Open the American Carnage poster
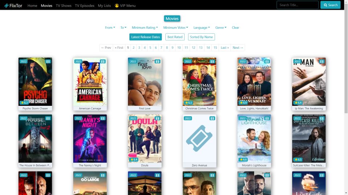The image size is (348, 195). coord(90,82)
